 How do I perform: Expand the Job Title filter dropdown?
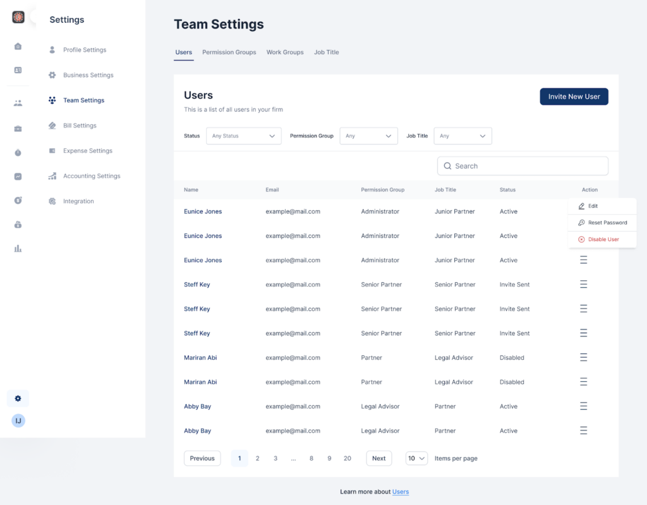(463, 136)
